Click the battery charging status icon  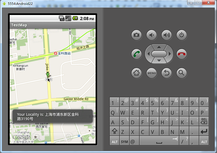coord(75,18)
